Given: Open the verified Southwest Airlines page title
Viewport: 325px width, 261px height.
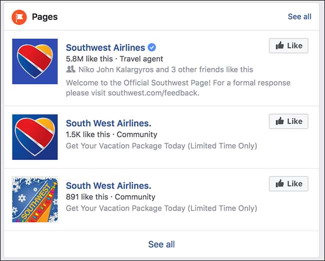Looking at the screenshot, I should (x=105, y=48).
